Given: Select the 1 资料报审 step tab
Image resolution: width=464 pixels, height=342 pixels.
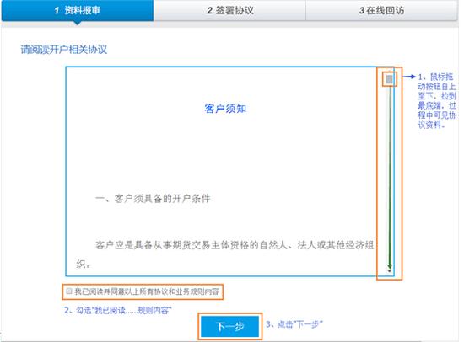Looking at the screenshot, I should 78,10.
